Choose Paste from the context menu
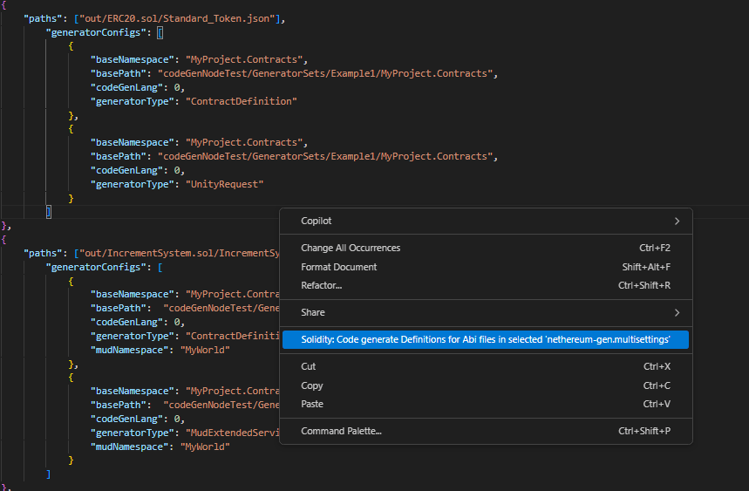749x491 pixels. [312, 404]
